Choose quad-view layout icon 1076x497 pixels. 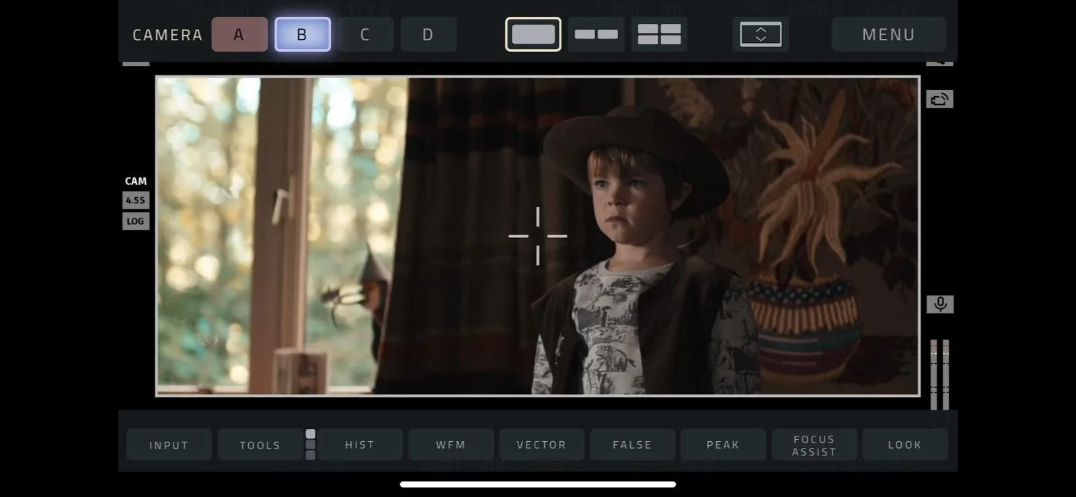[x=659, y=34]
